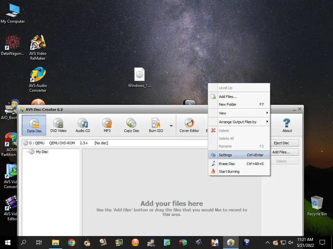Viewport: 333px width, 249px height.
Task: Select the Recycle Bin icon
Action: tap(317, 206)
